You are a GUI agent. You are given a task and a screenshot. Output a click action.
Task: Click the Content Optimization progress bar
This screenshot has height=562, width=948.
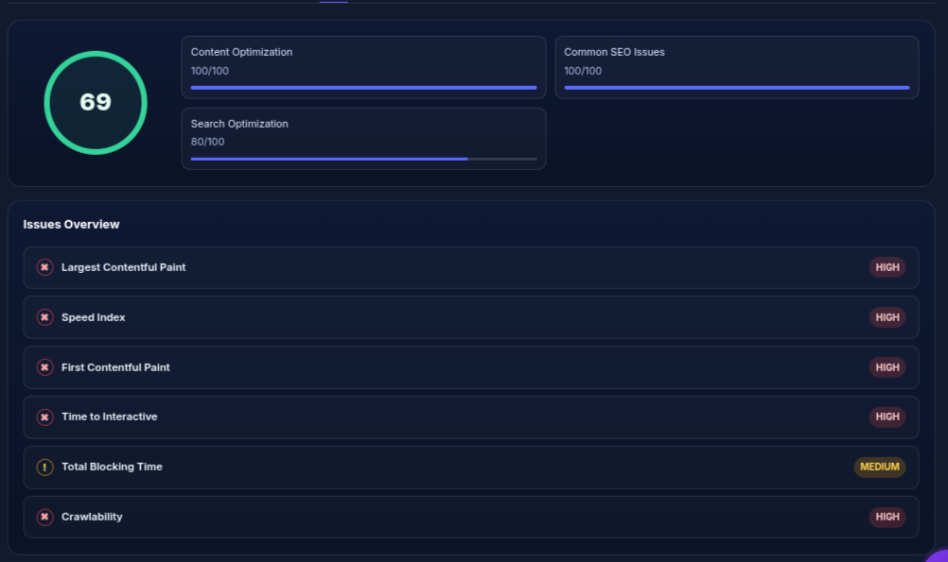tap(363, 88)
